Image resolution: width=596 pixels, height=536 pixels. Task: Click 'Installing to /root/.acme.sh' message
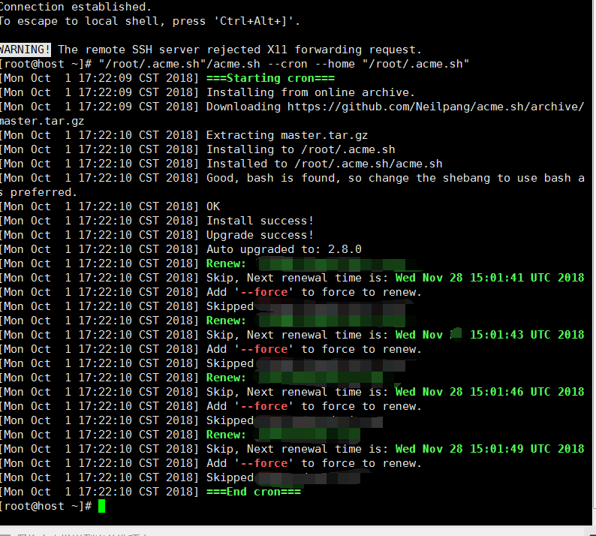tap(301, 149)
